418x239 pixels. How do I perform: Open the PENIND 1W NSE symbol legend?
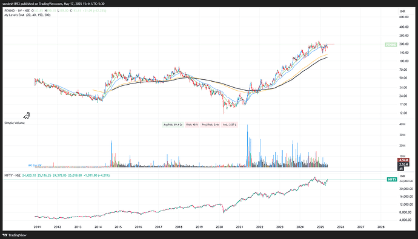tap(17, 11)
